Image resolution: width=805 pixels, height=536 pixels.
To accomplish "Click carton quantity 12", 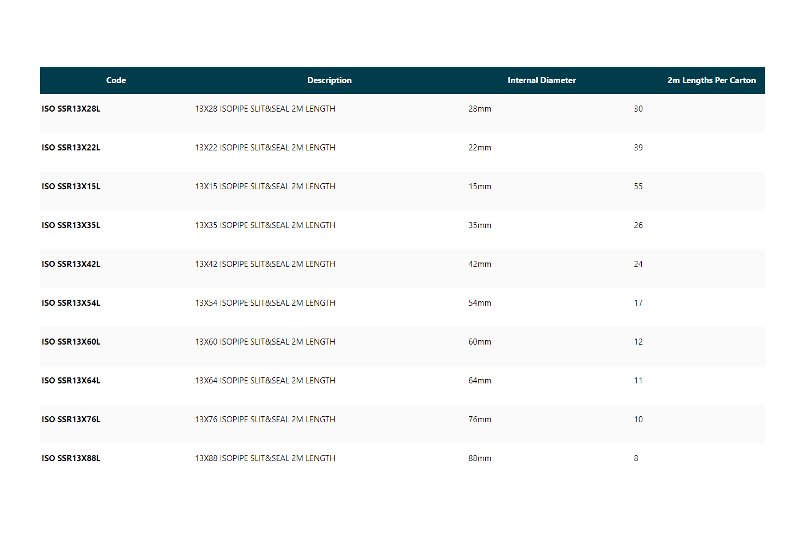I will click(639, 342).
